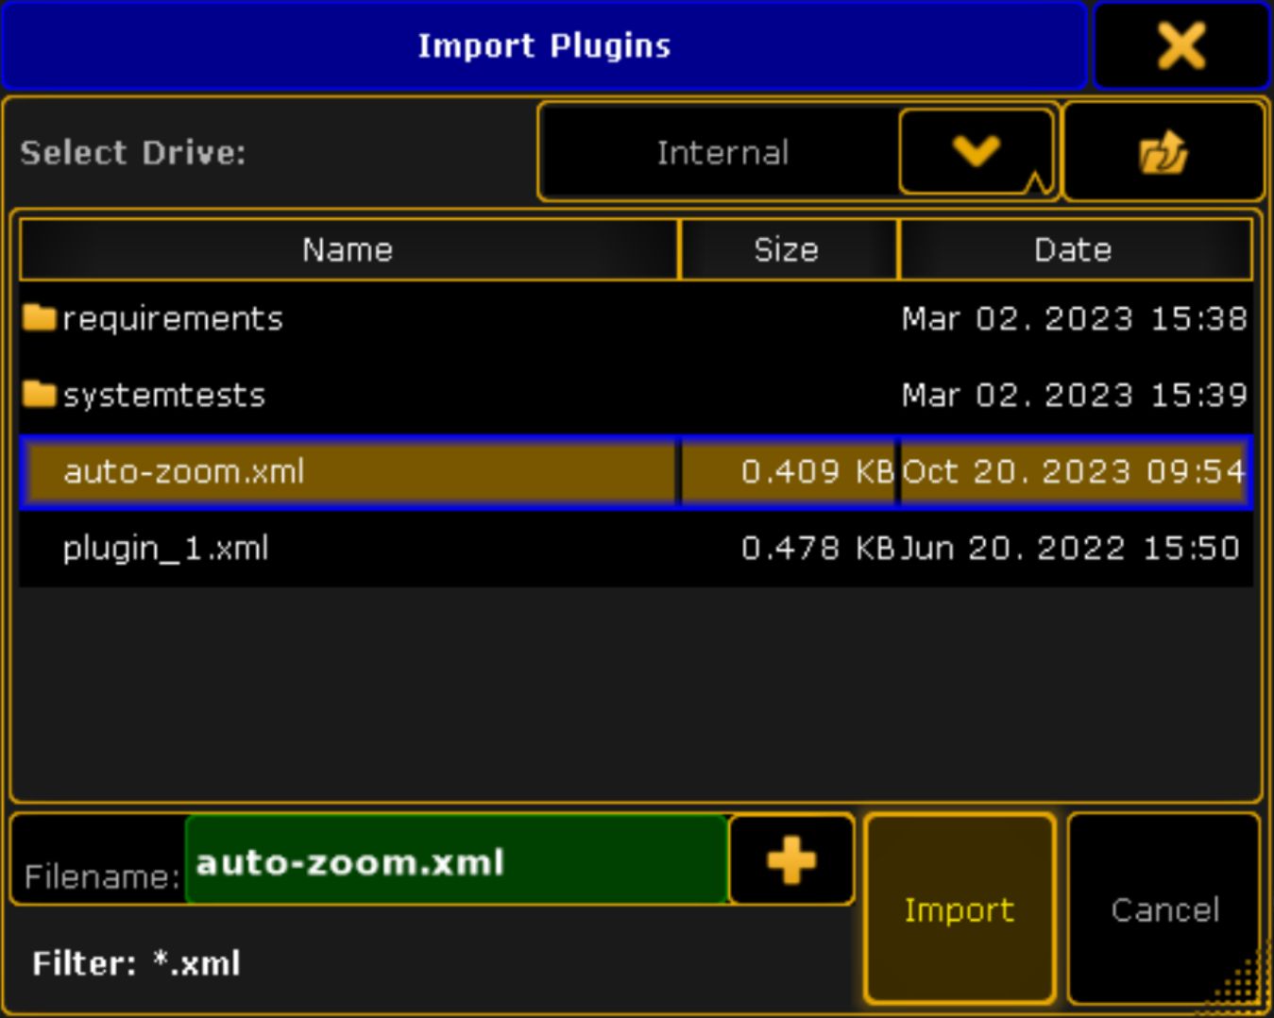Open the systemtests folder
1274x1018 pixels.
tap(164, 396)
